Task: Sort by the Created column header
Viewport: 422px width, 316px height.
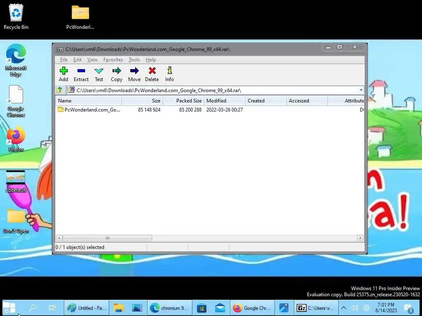Action: tap(266, 101)
